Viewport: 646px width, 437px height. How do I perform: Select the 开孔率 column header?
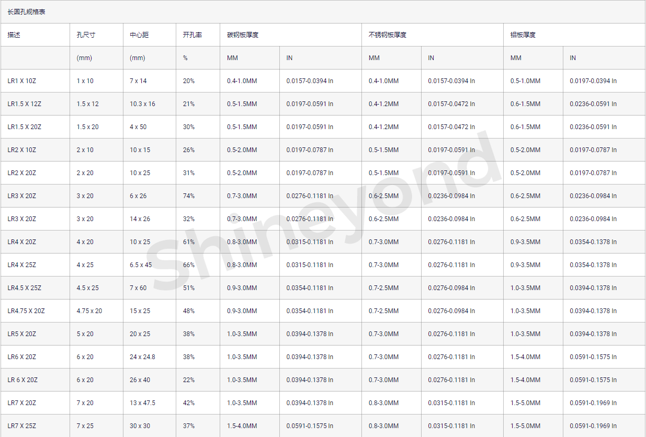192,35
